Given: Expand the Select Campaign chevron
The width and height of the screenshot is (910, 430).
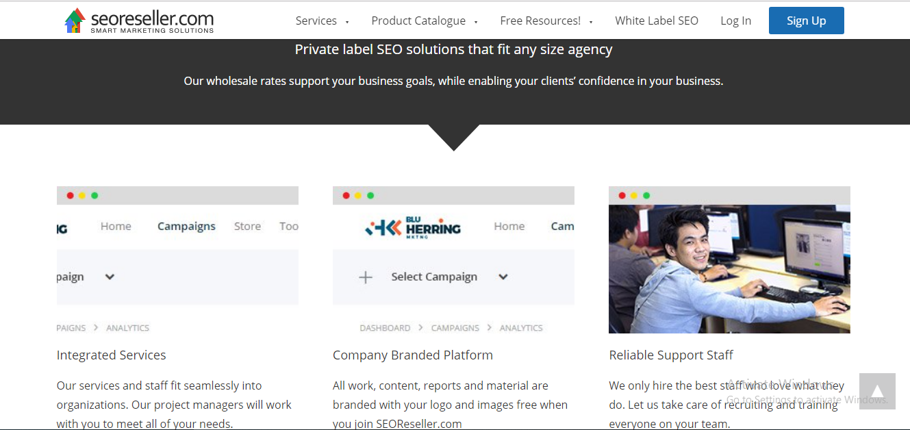Looking at the screenshot, I should coord(503,277).
